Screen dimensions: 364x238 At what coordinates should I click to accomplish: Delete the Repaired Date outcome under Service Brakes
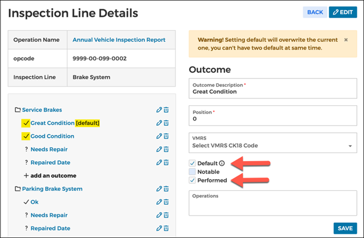tap(166, 162)
